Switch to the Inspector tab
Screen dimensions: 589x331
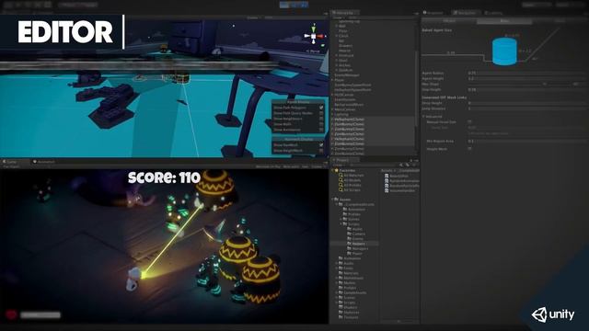coord(434,13)
